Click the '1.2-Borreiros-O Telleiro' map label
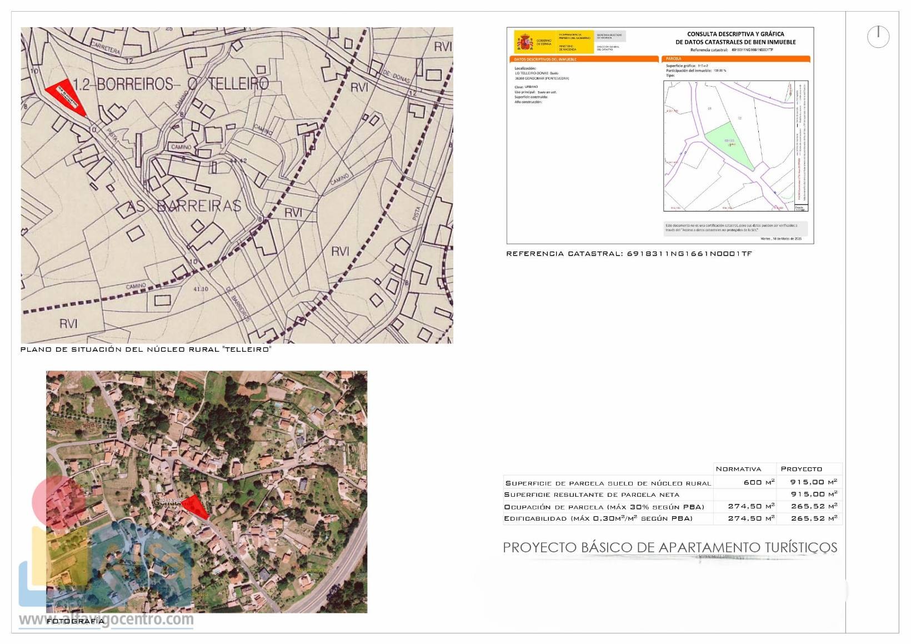 pyautogui.click(x=171, y=84)
